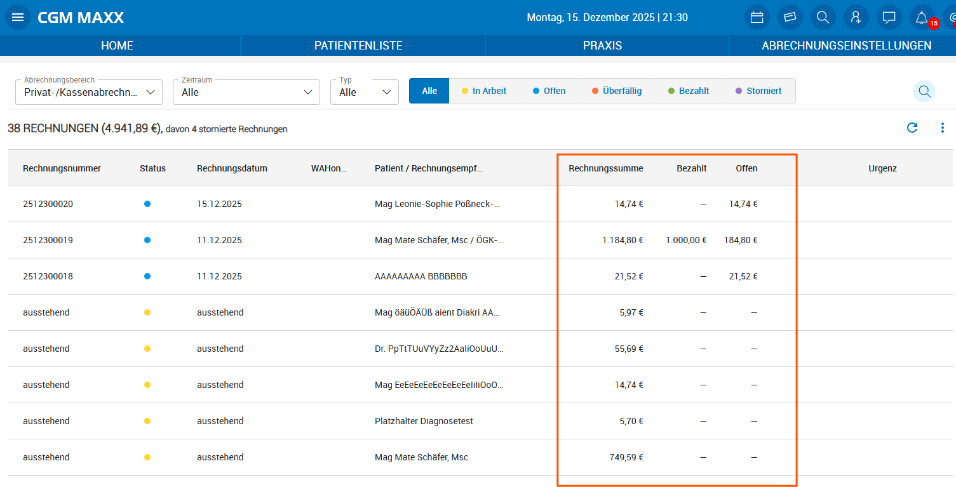
Task: Open the Zeitraum dropdown
Action: pyautogui.click(x=246, y=92)
